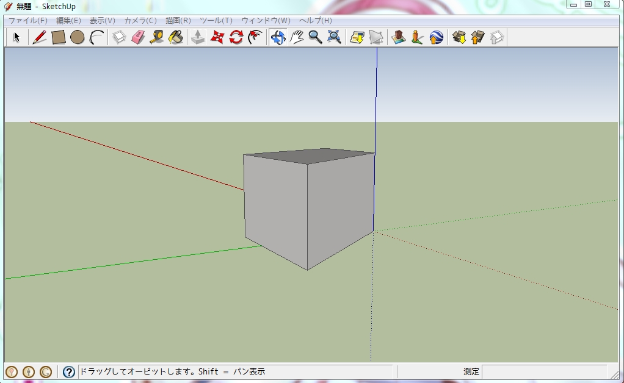
Task: Switch to the Pan (hand) tool
Action: coord(297,37)
